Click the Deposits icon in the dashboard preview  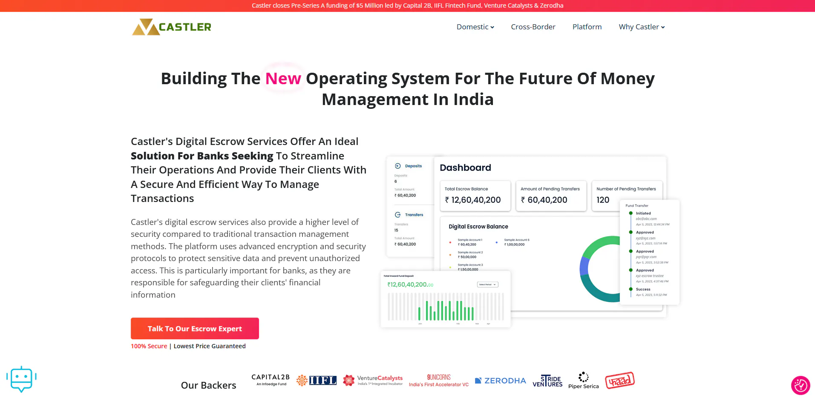398,166
